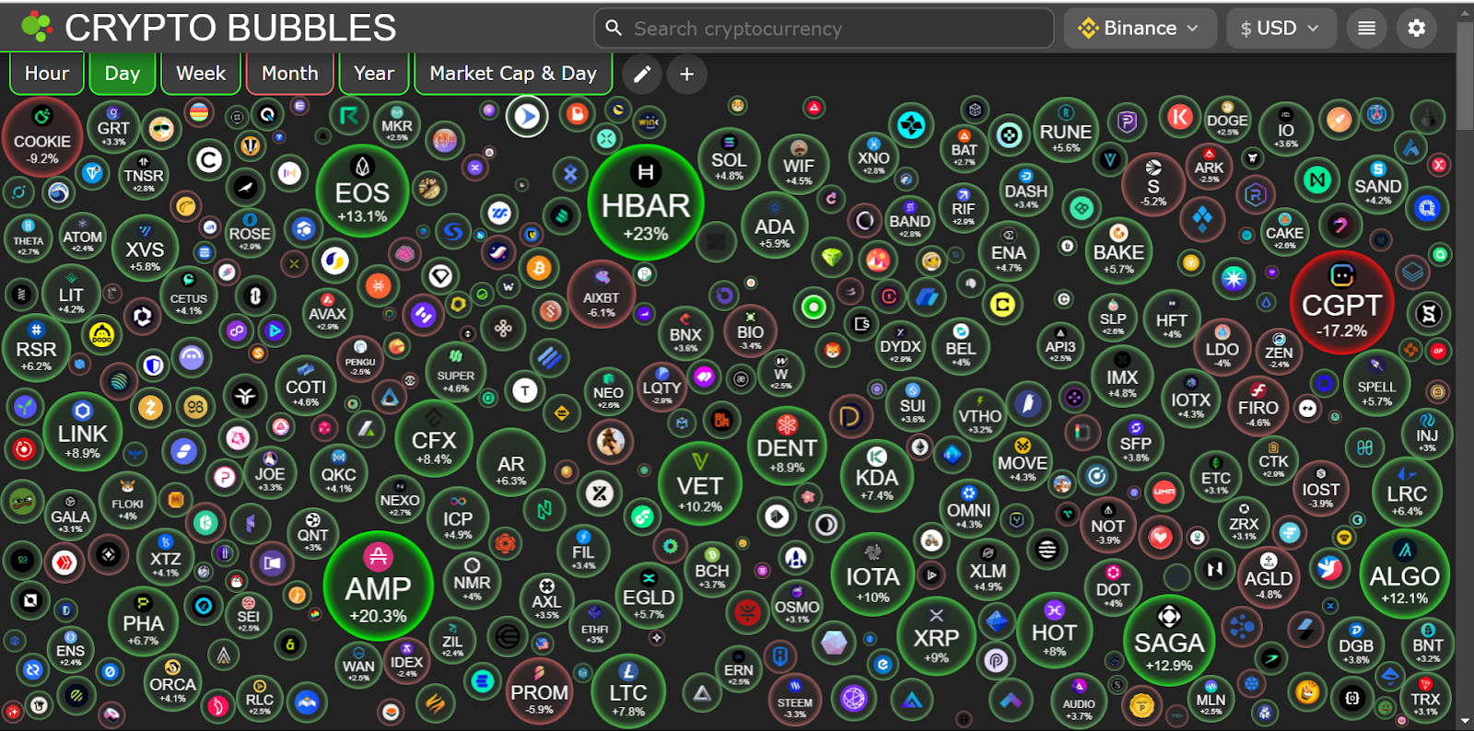Screen dimensions: 1474x731
Task: Select the PROM -5.9% bubble
Action: coord(540,691)
